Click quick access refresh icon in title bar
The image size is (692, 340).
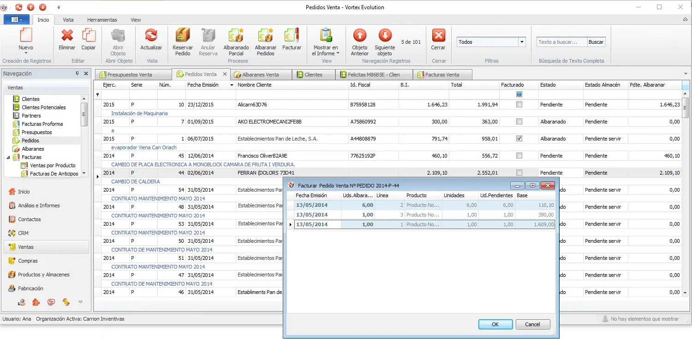point(18,7)
